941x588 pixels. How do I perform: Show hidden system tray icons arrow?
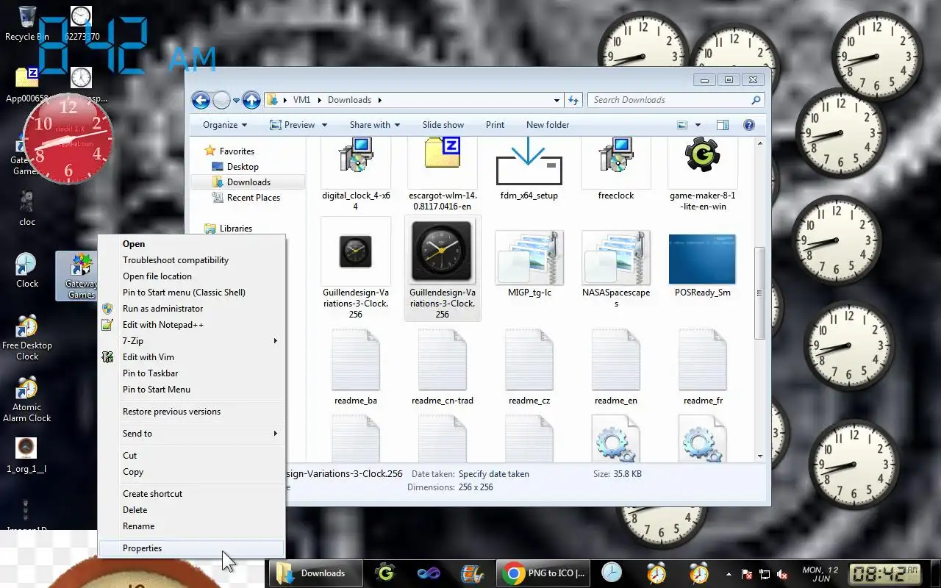[x=729, y=574]
